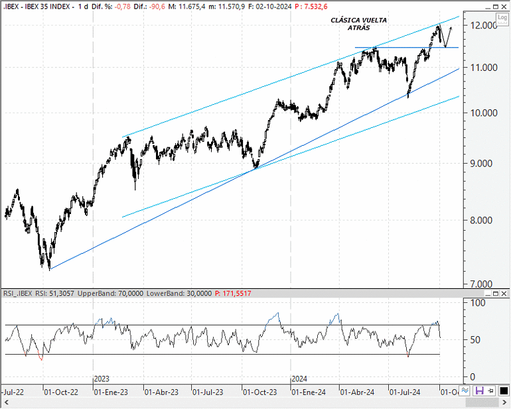
Task: Click the '2023' year marker
Action: coord(102,379)
